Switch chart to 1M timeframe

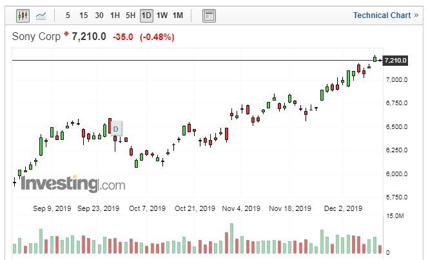[x=178, y=15]
